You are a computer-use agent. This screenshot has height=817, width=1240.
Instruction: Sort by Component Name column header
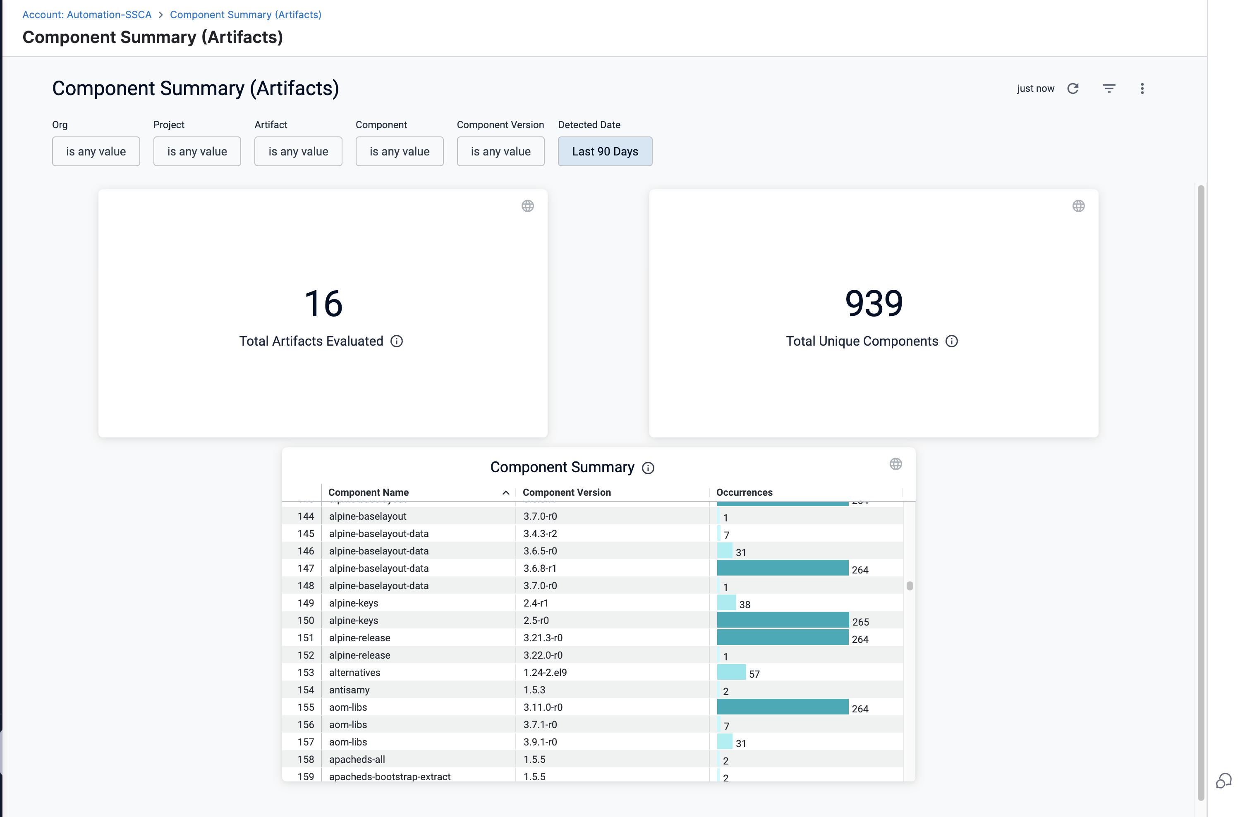coord(369,492)
